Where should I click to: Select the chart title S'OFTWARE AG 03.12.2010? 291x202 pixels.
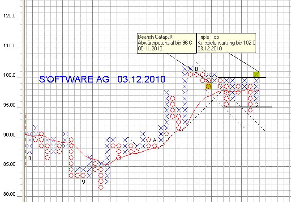[102, 79]
